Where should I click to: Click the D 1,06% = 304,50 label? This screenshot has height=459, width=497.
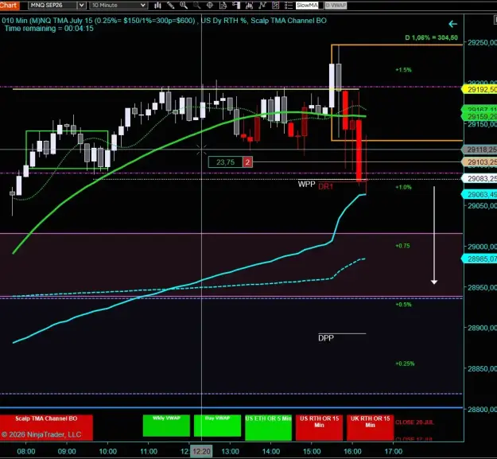pyautogui.click(x=431, y=37)
